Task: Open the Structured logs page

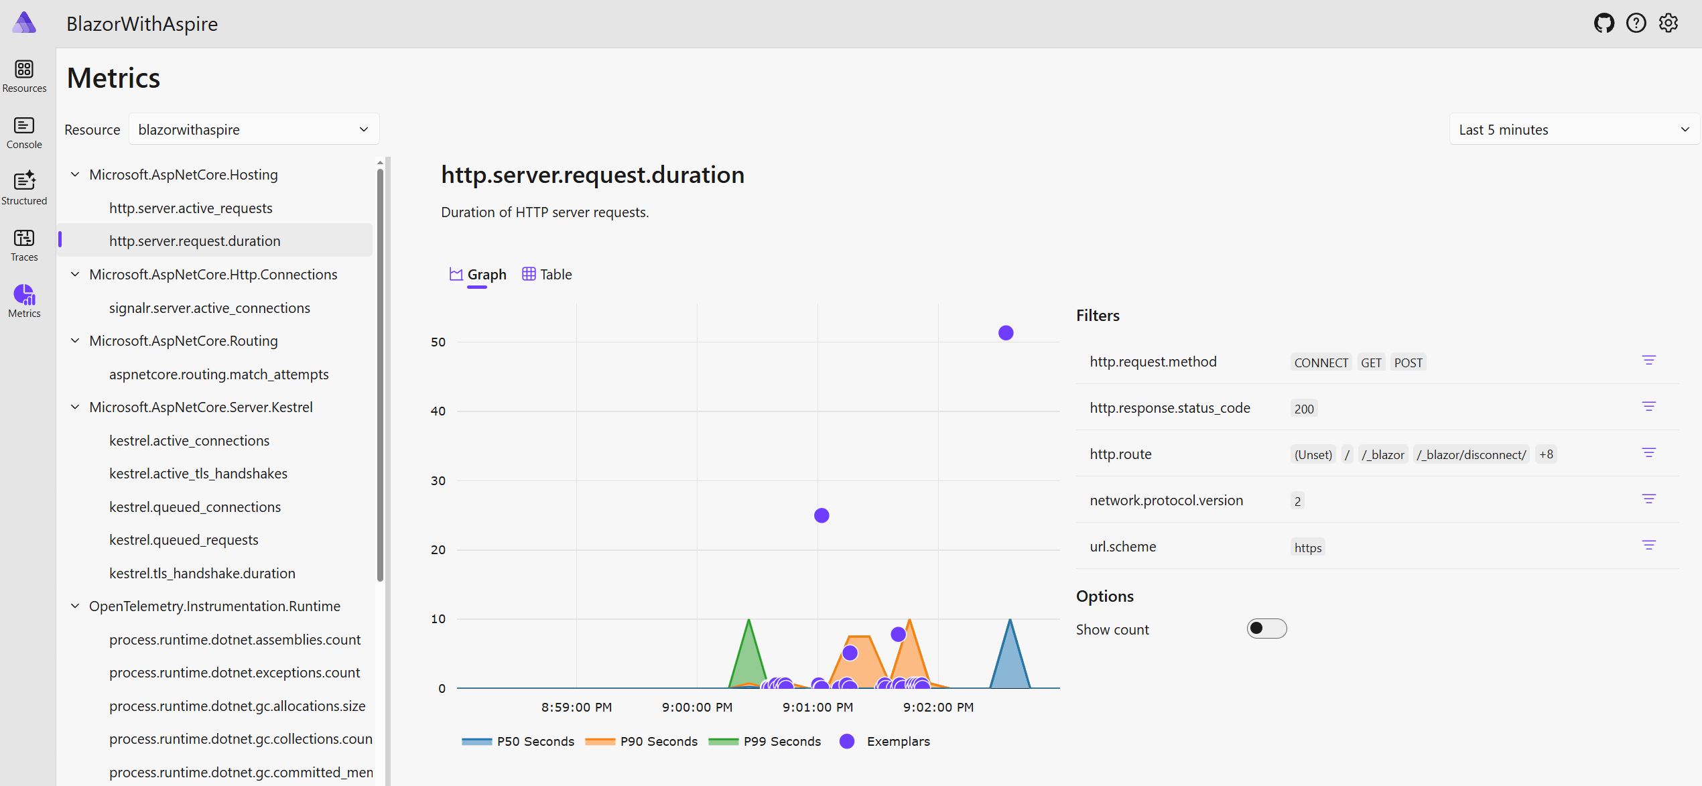Action: point(24,188)
